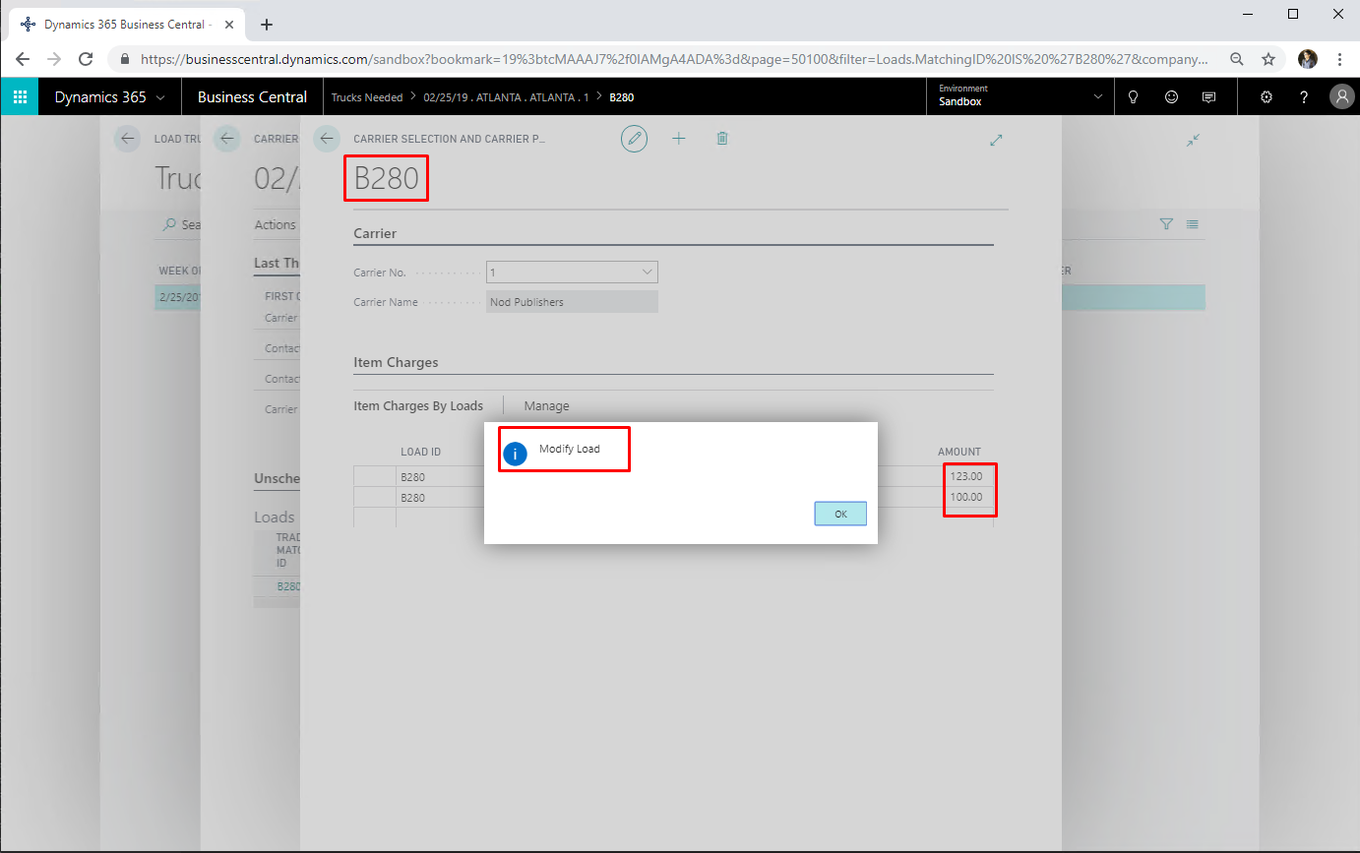
Task: Open the chat messages icon in header
Action: (x=1208, y=97)
